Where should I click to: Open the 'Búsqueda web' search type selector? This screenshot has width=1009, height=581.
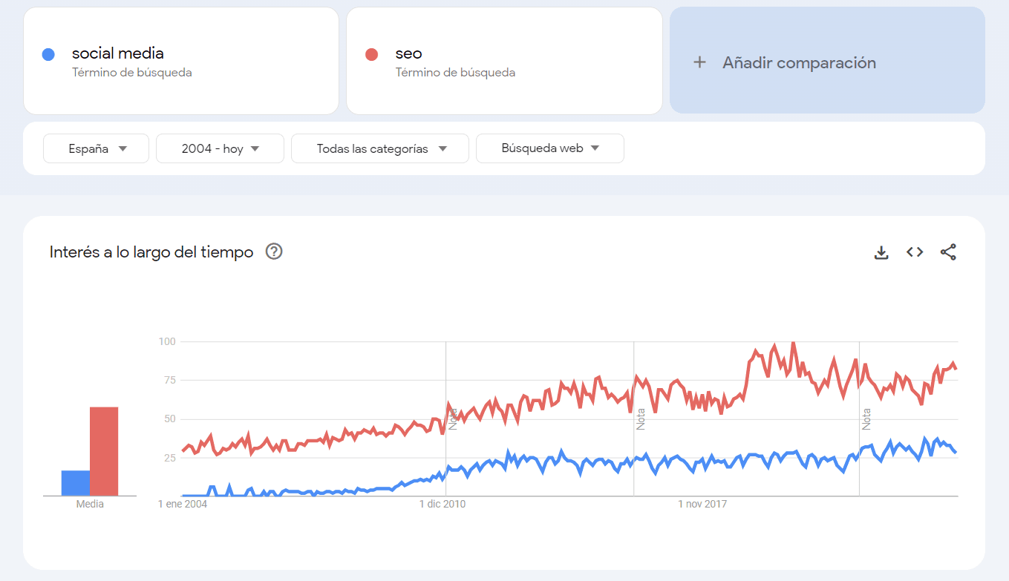point(549,148)
